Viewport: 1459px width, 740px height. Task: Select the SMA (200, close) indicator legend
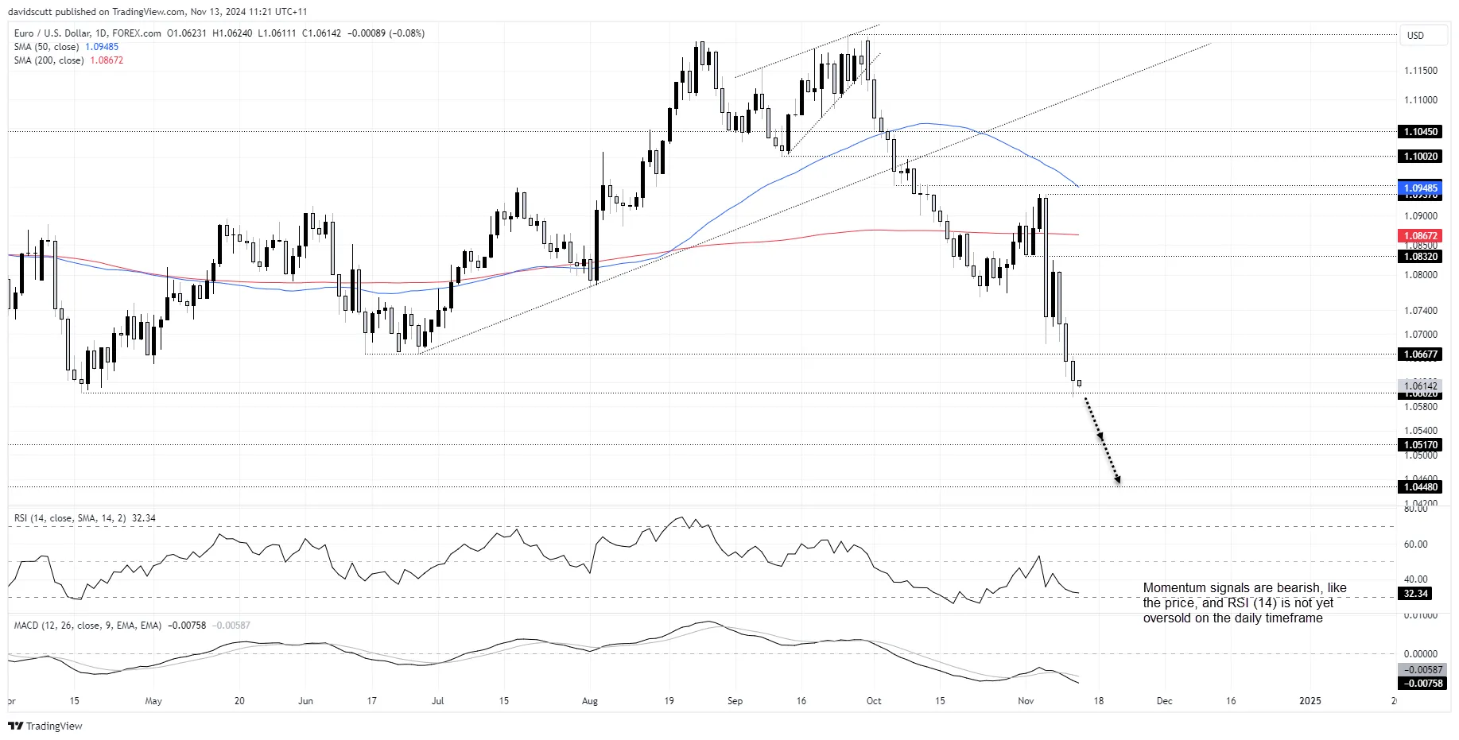point(68,60)
